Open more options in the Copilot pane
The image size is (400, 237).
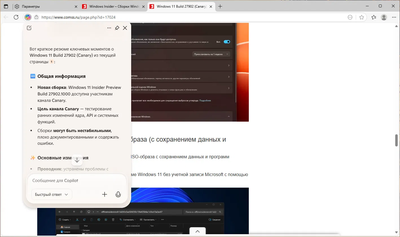tap(109, 28)
